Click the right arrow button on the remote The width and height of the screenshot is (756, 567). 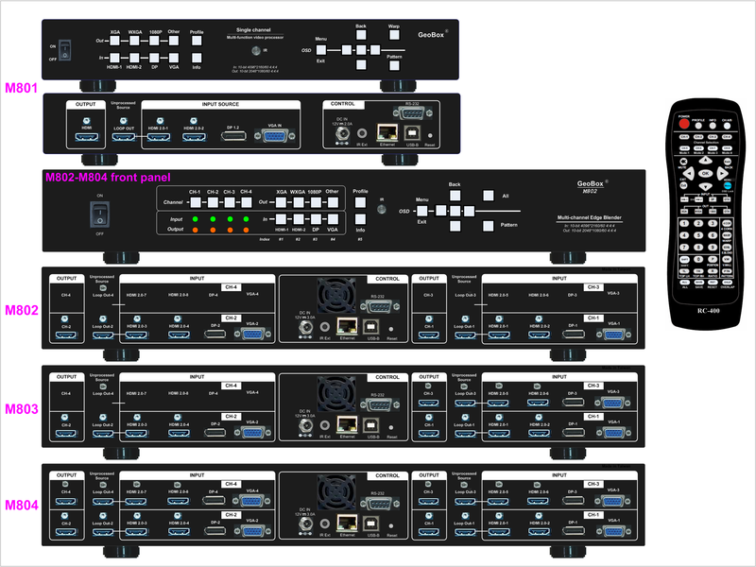(721, 173)
